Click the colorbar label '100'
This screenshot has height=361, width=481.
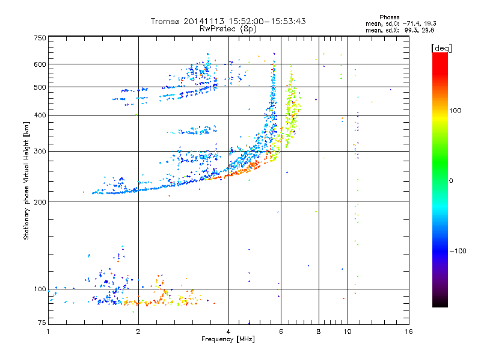[x=455, y=111]
